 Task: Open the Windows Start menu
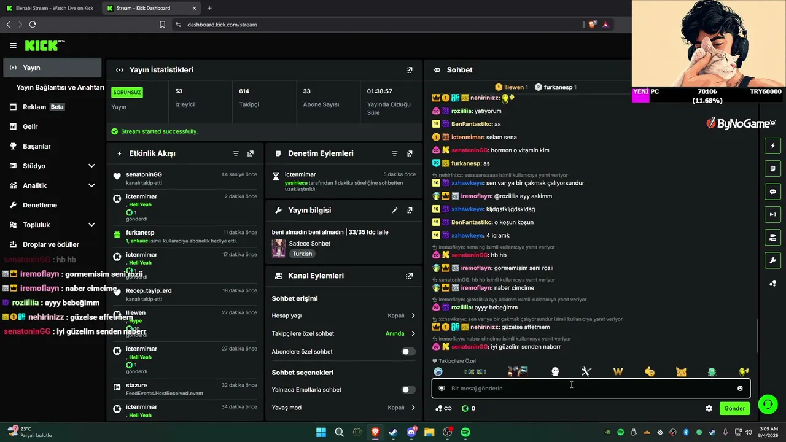coord(321,432)
